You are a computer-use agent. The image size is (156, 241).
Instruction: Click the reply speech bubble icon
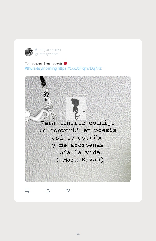coord(27,191)
